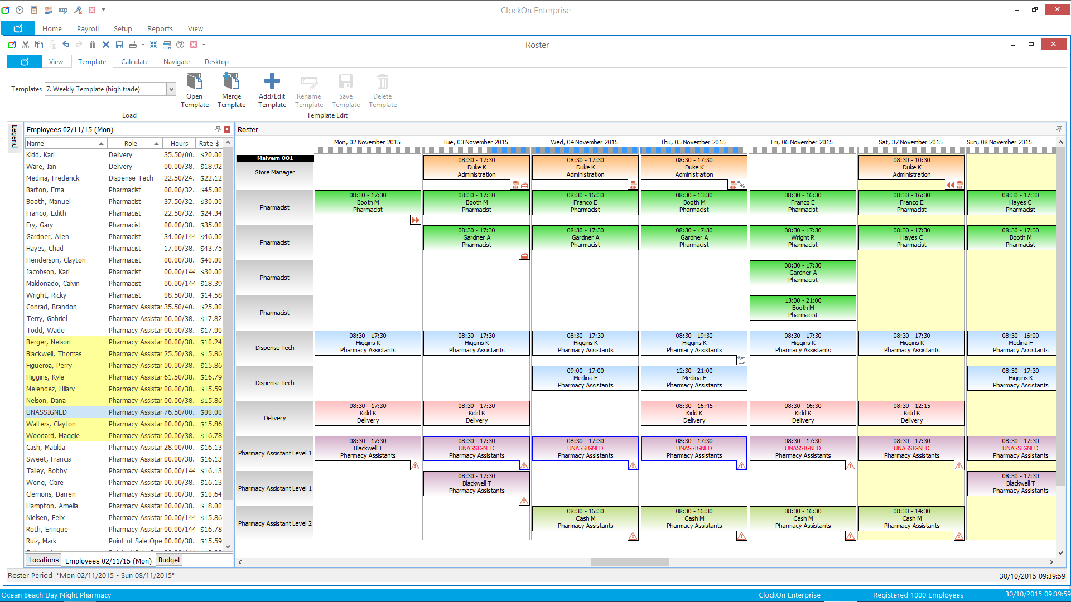This screenshot has height=602, width=1071.
Task: Click the Merge Template icon
Action: tap(231, 82)
